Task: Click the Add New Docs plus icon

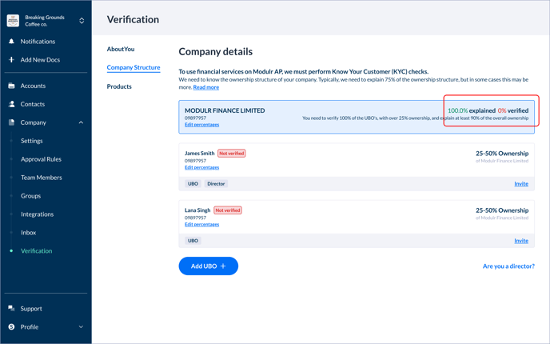Action: [11, 60]
